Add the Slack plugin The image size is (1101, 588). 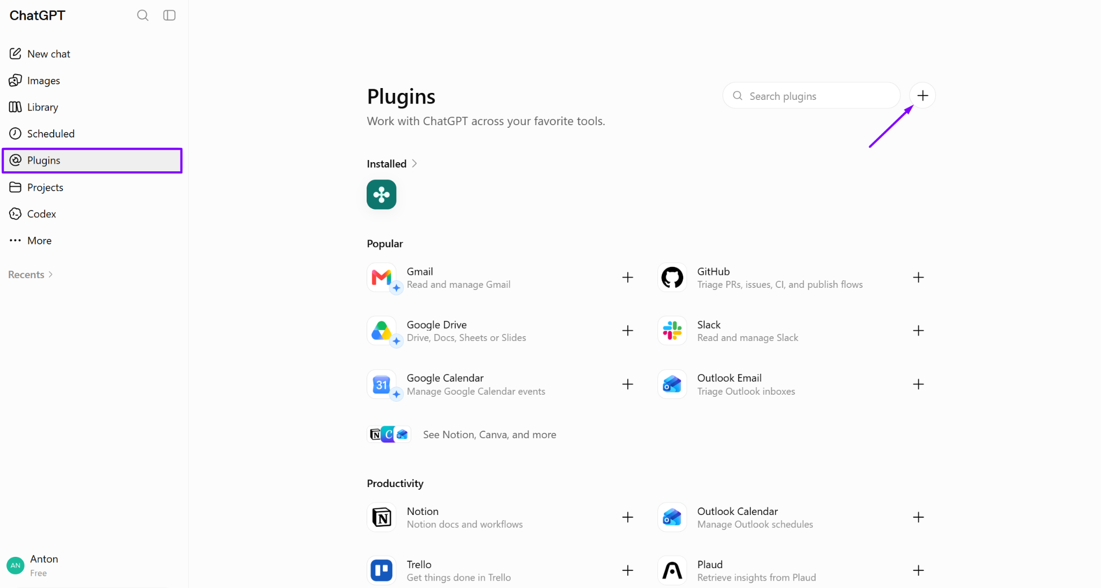(x=918, y=331)
